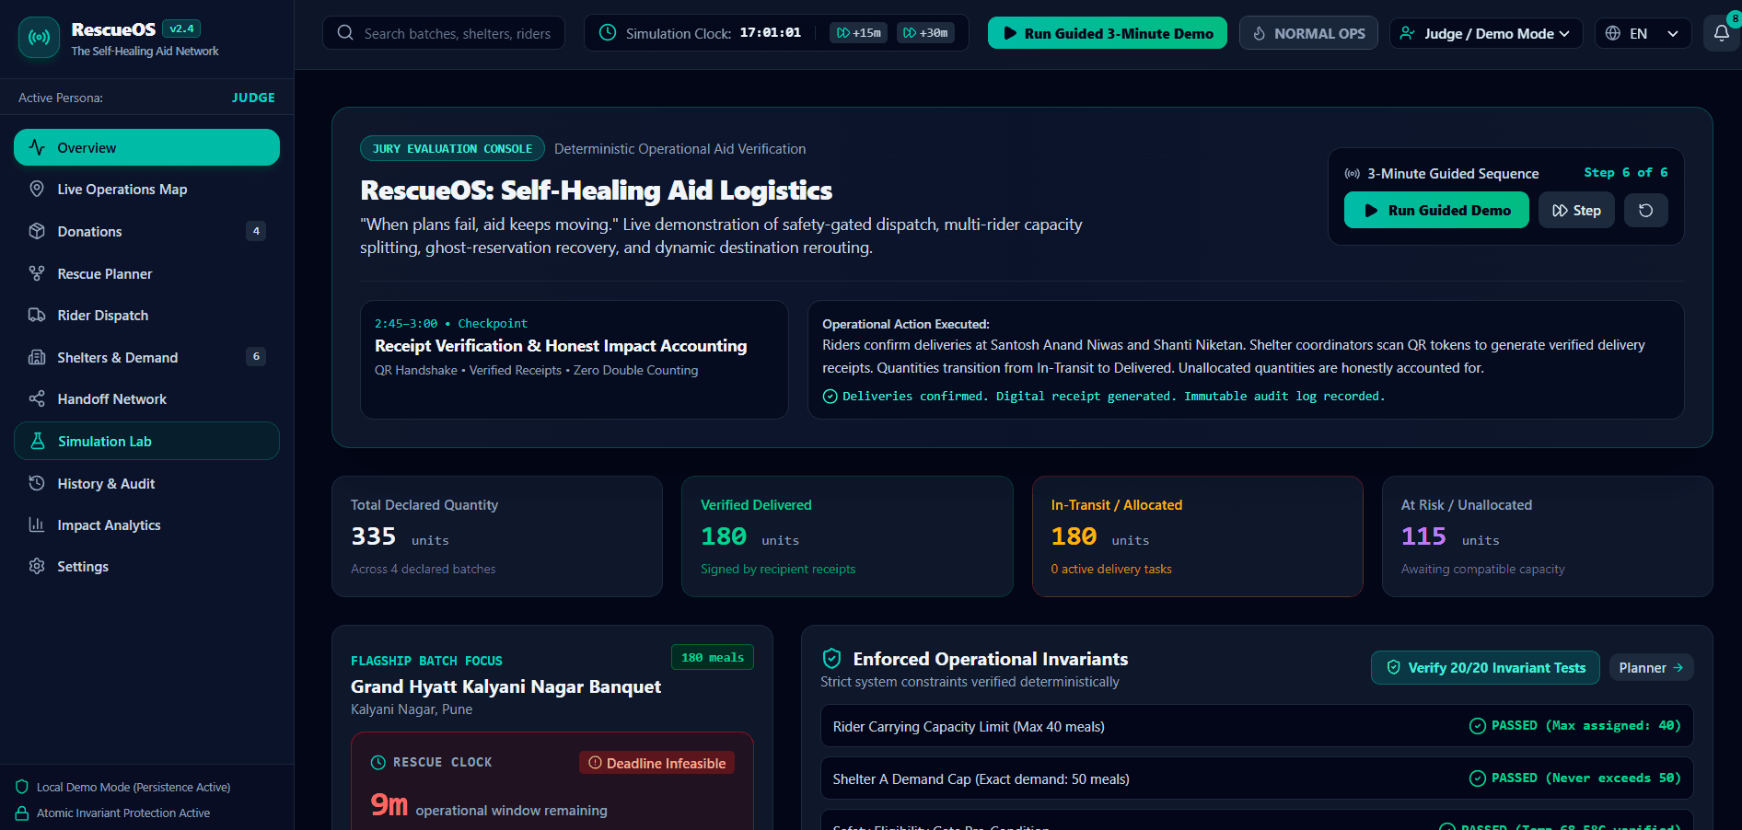This screenshot has height=830, width=1742.
Task: Advance simulation clock by +15m
Action: (858, 33)
